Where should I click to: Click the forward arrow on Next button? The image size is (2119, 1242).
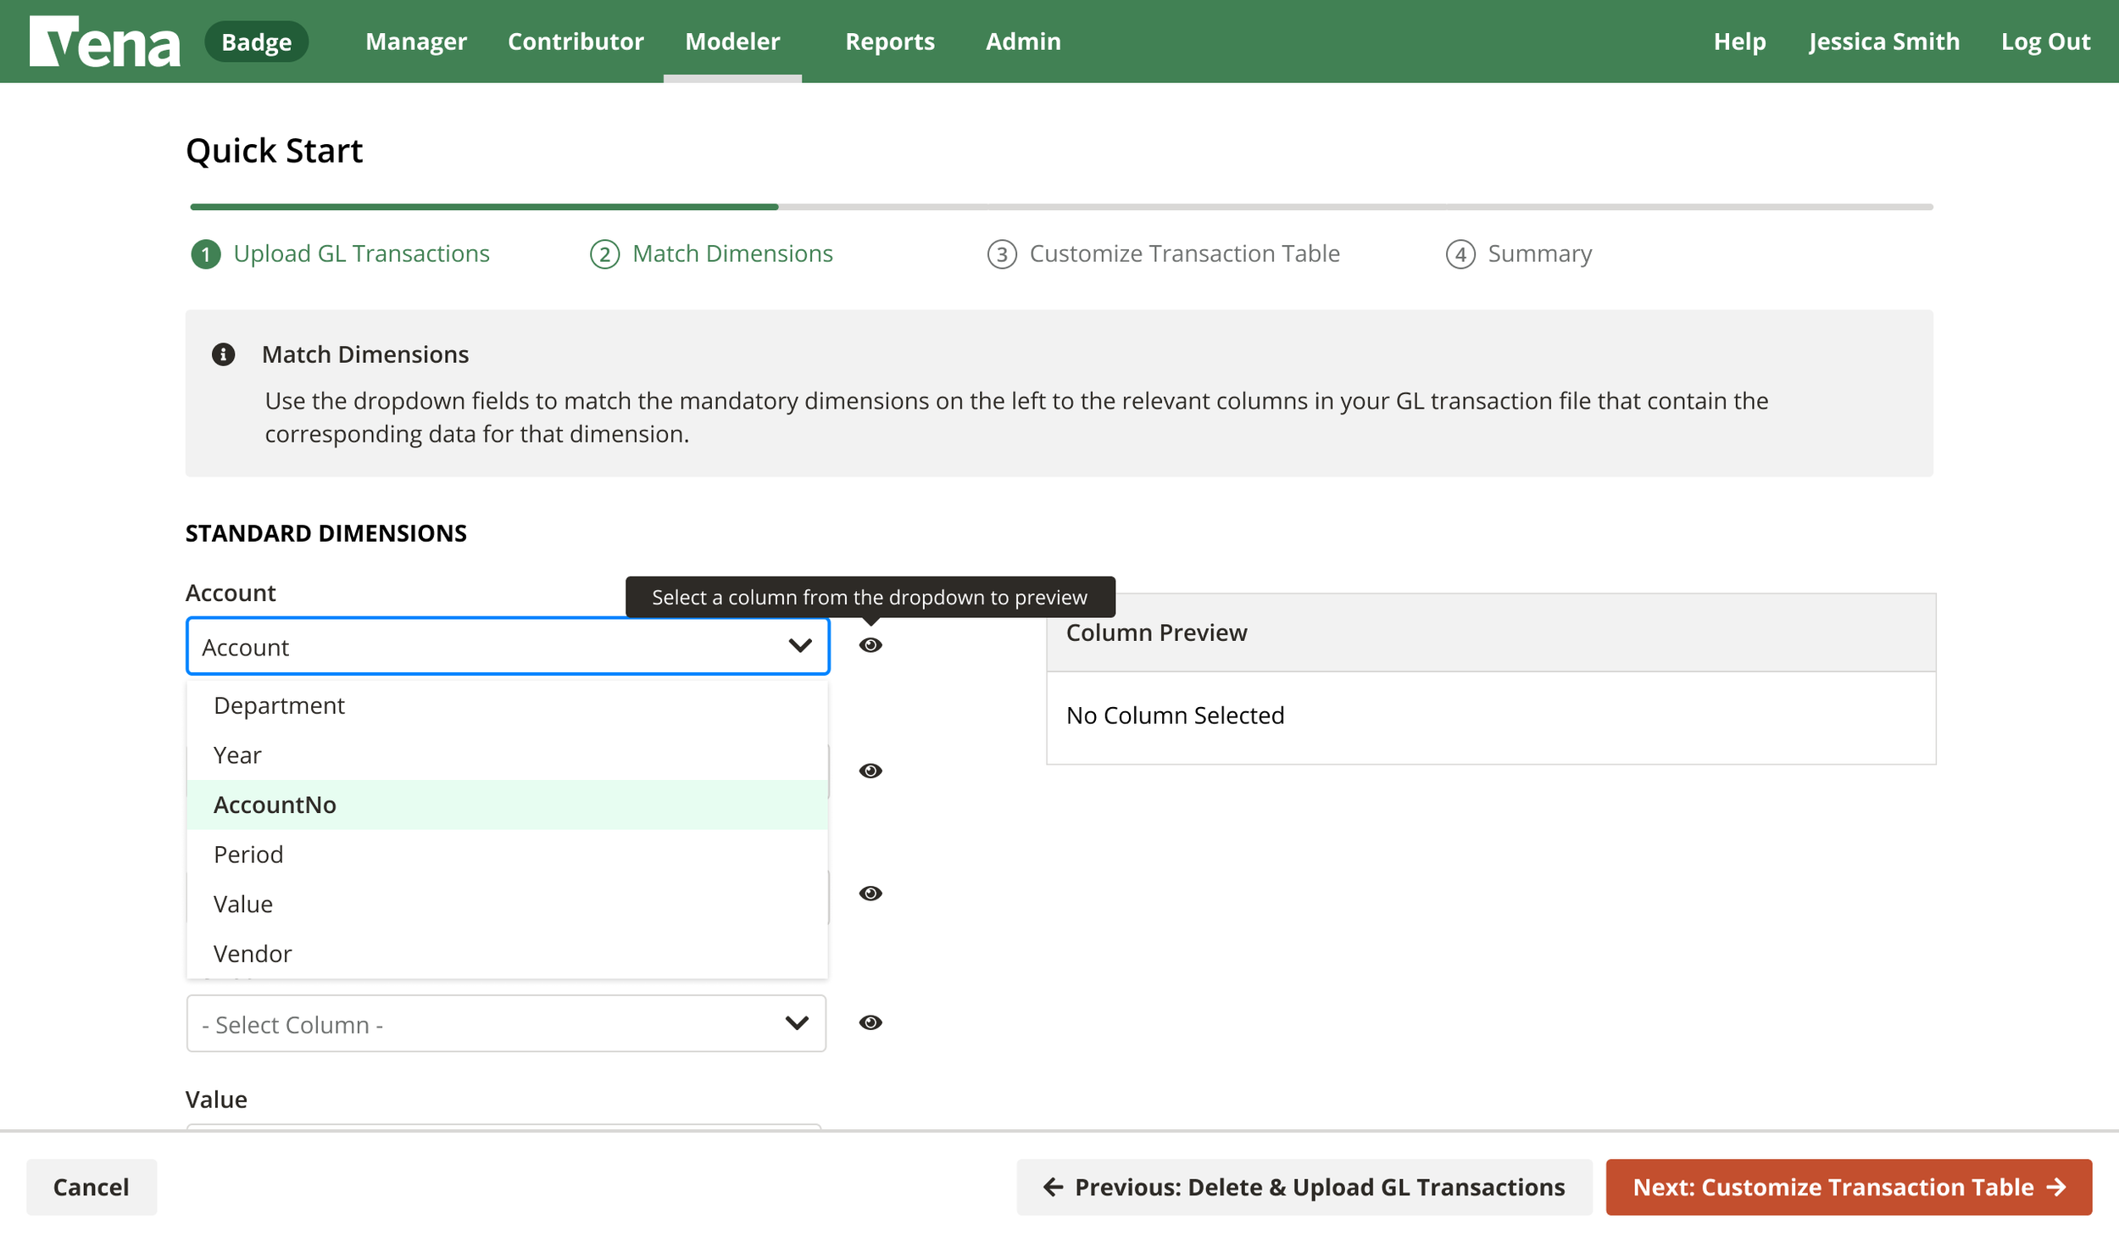(x=2056, y=1187)
